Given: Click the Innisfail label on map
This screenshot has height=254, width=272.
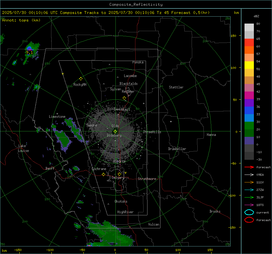Looking at the screenshot, I should 122,109.
